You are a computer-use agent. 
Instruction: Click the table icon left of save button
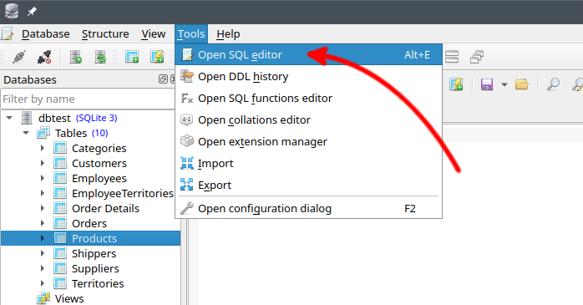click(x=456, y=84)
